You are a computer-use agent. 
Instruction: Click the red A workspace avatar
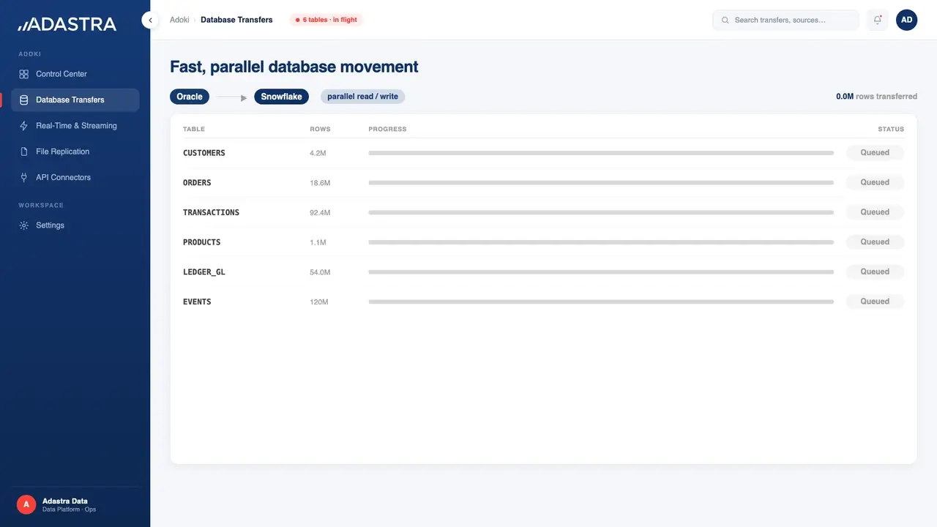click(26, 504)
